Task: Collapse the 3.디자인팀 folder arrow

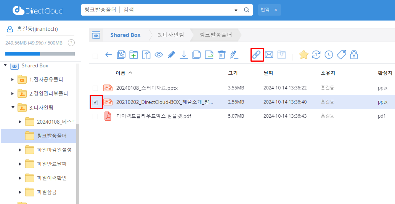Action: click(13, 108)
